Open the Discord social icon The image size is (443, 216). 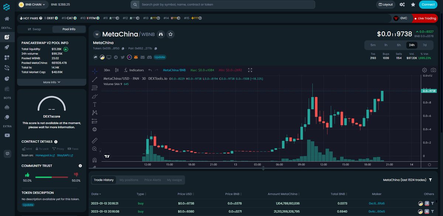pos(149,57)
